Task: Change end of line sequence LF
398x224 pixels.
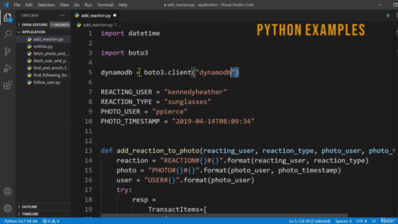Action: tap(374, 221)
